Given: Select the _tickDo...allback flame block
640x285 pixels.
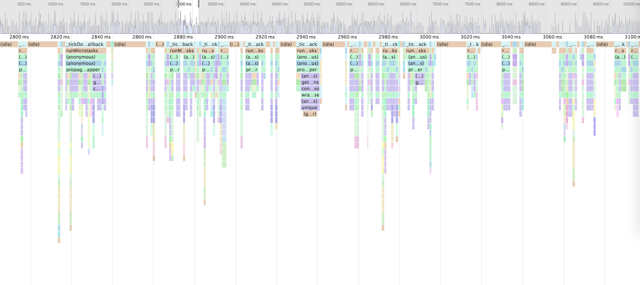Looking at the screenshot, I should pyautogui.click(x=86, y=44).
